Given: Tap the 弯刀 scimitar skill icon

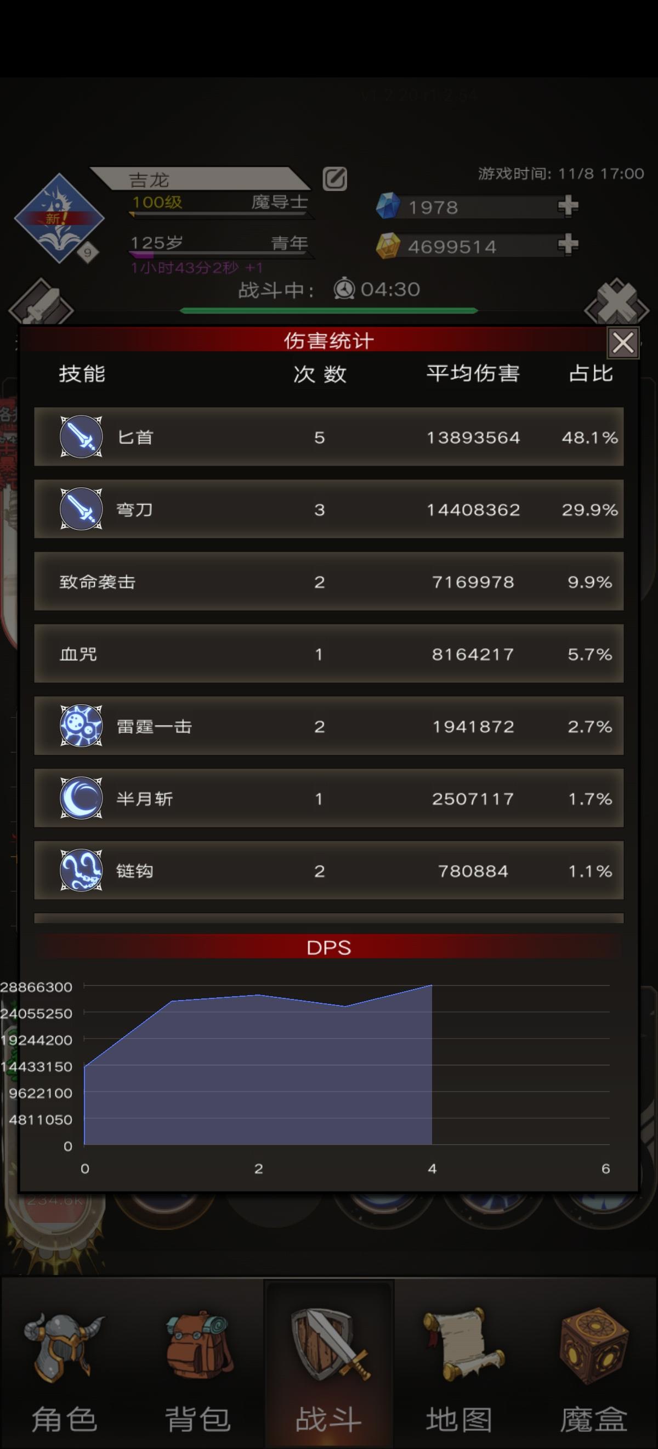Looking at the screenshot, I should [x=82, y=509].
